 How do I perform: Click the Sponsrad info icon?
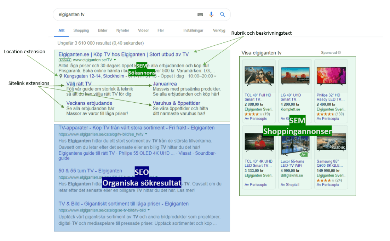click(339, 52)
